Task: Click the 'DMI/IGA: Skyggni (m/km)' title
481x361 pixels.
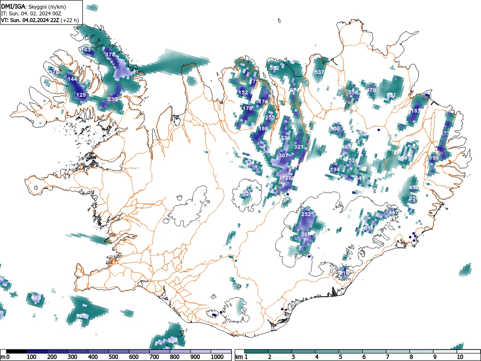Action: click(34, 6)
